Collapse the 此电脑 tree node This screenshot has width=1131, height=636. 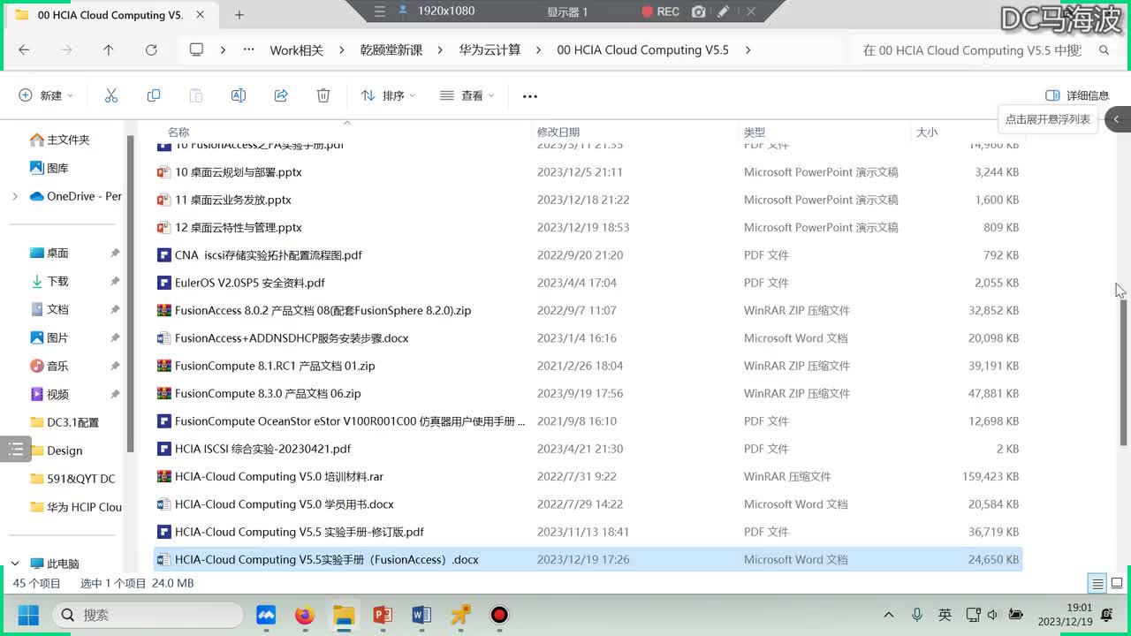click(x=15, y=564)
